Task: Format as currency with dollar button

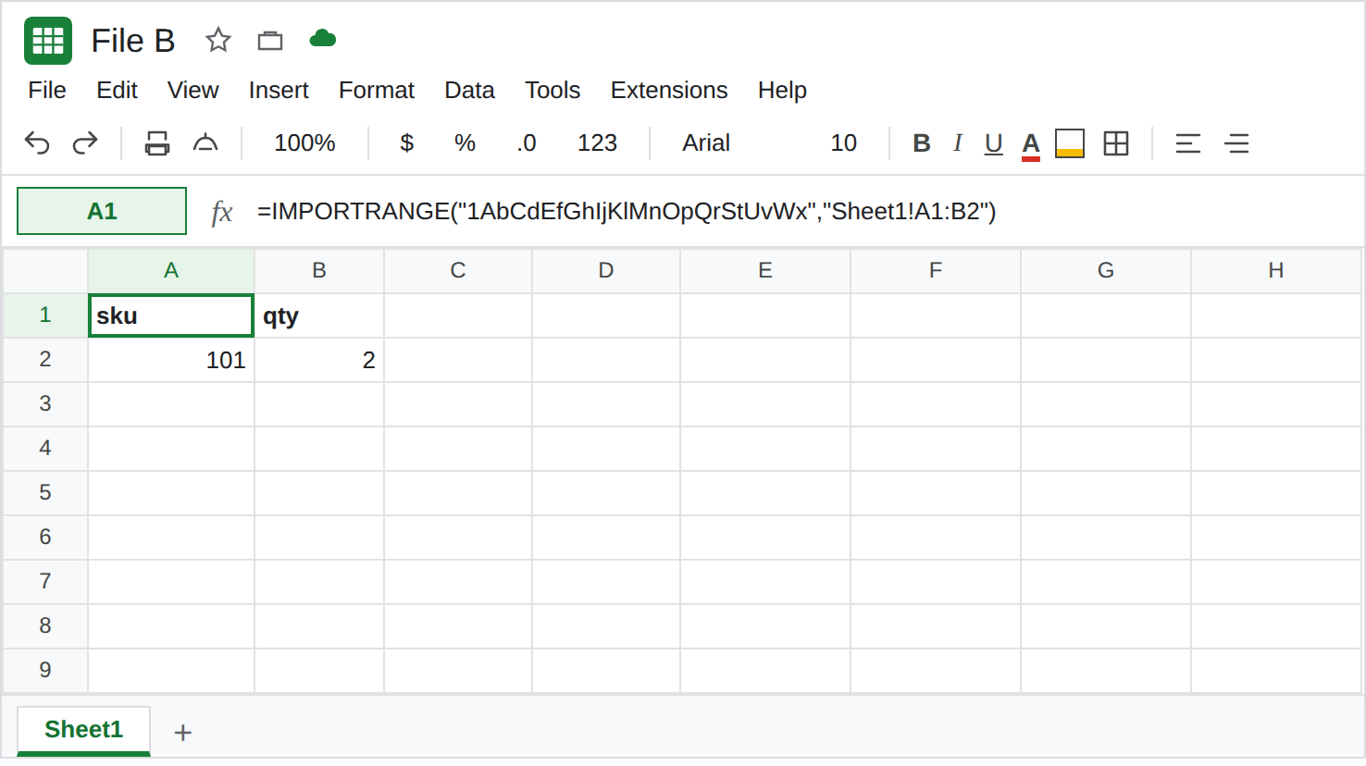Action: (x=406, y=143)
